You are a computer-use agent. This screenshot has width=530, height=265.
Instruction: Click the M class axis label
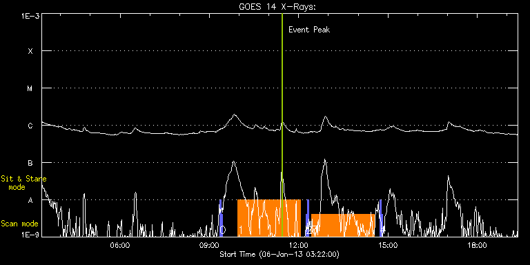30,88
